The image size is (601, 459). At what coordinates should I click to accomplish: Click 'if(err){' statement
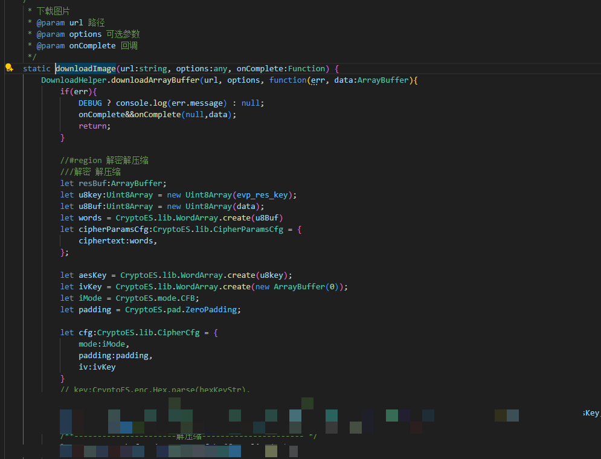click(79, 92)
